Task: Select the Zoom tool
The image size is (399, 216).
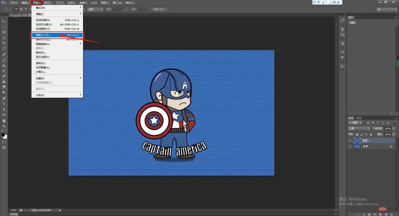Action: (4, 126)
